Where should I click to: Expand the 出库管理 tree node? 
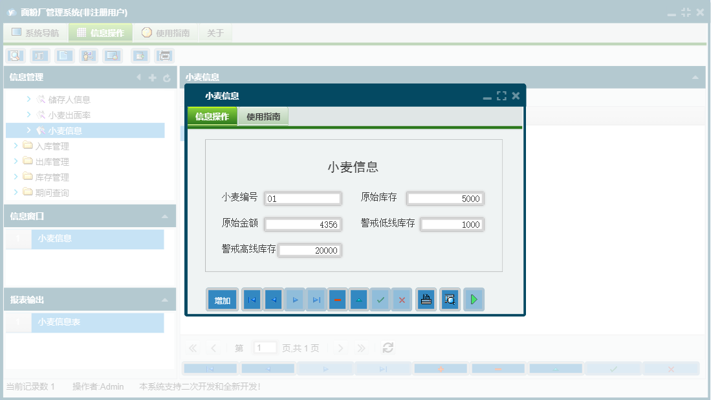point(41,161)
